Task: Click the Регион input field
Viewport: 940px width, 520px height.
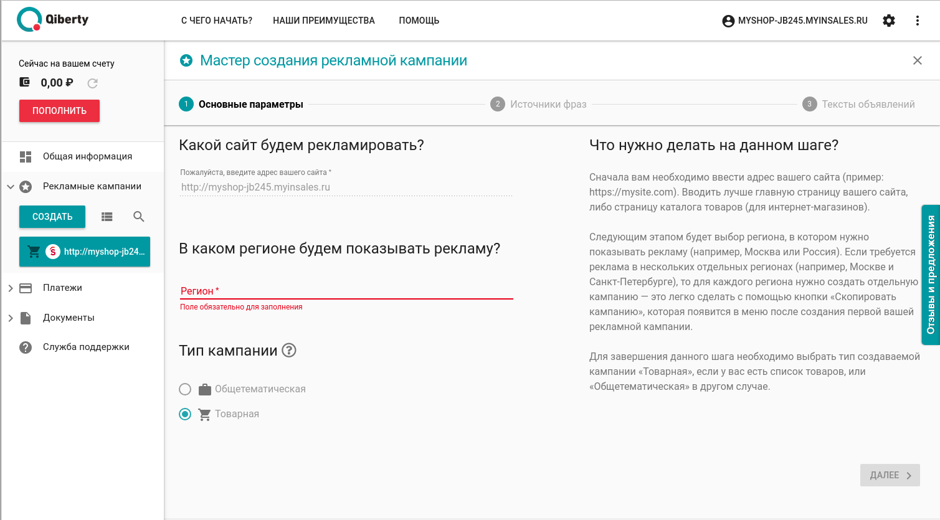Action: [x=346, y=291]
